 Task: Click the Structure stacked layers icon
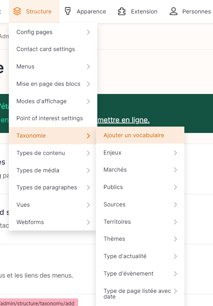pyautogui.click(x=17, y=11)
